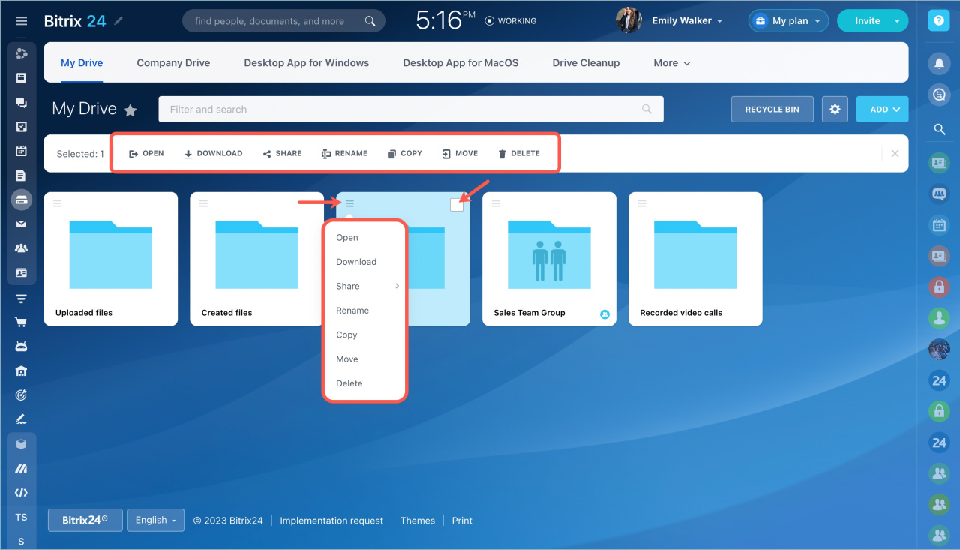Focus the Filter and search field
Image resolution: width=960 pixels, height=550 pixels.
coord(410,109)
